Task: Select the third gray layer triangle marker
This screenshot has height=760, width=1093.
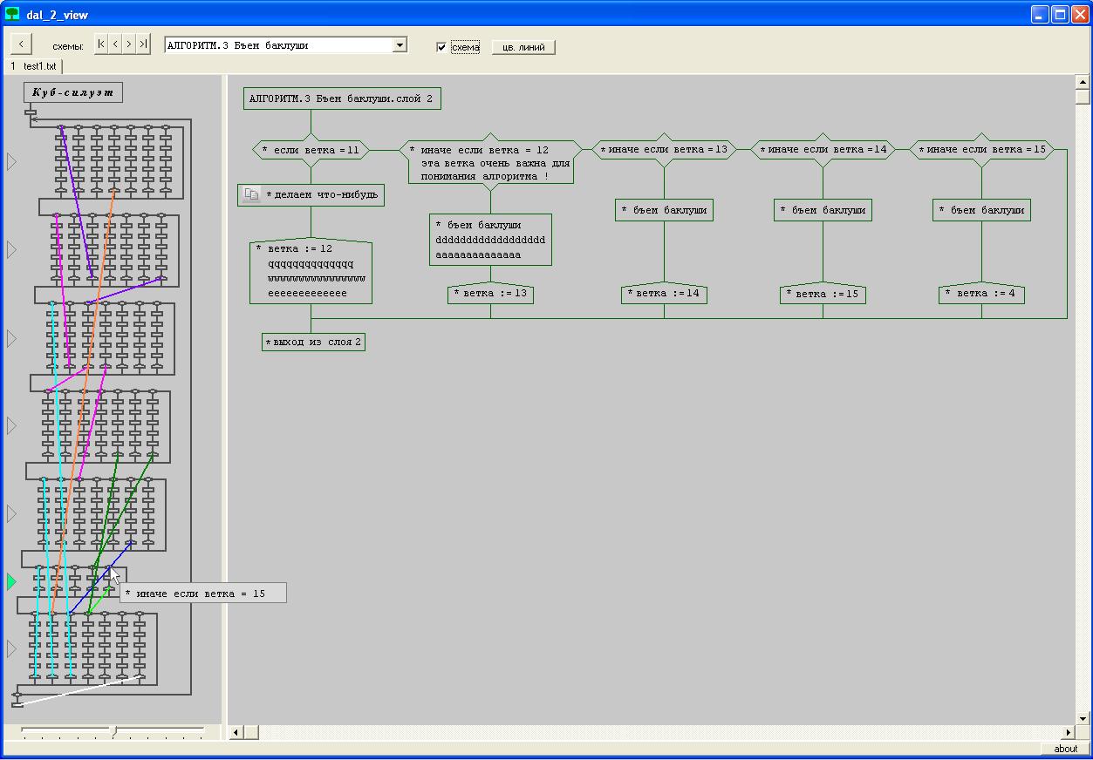Action: [x=11, y=338]
